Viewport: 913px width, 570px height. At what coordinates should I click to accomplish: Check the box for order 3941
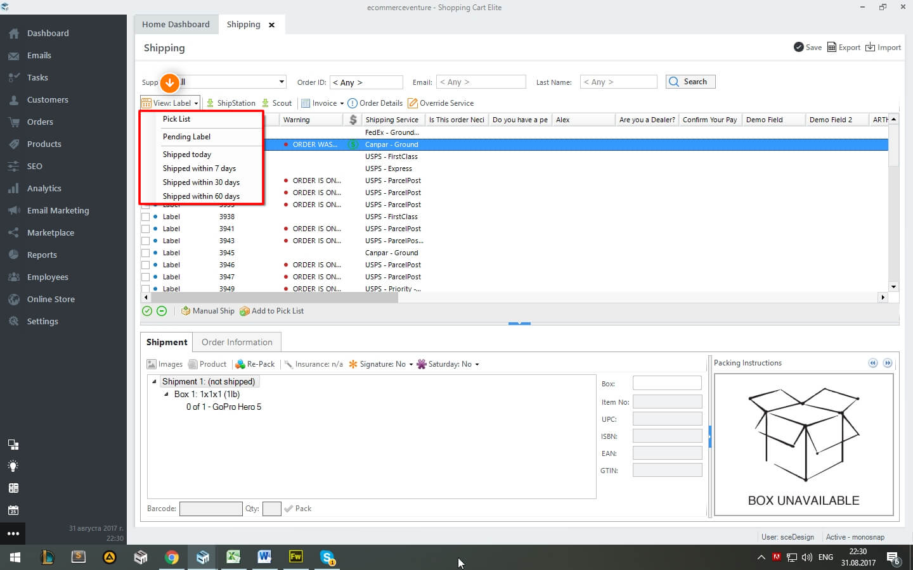click(145, 229)
